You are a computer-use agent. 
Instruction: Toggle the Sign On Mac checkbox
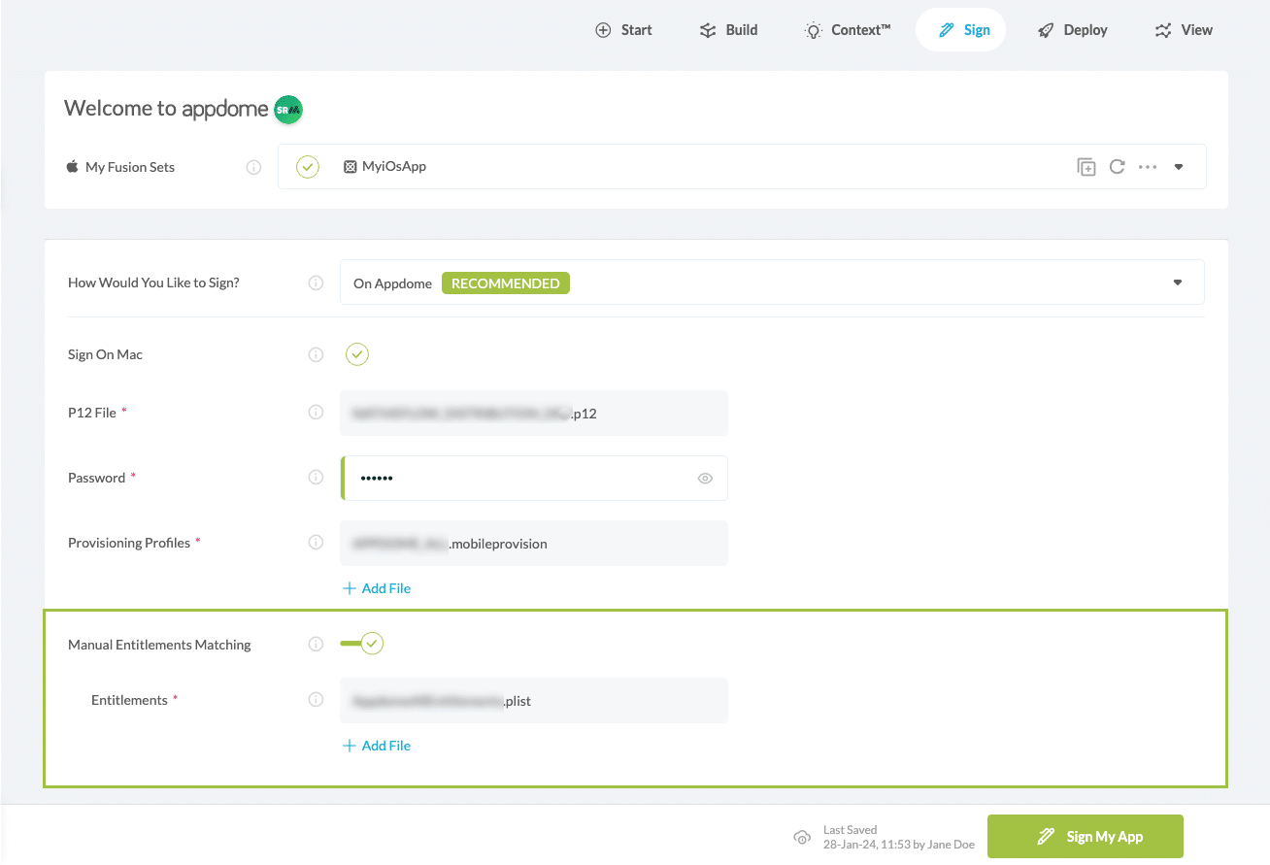pos(357,354)
